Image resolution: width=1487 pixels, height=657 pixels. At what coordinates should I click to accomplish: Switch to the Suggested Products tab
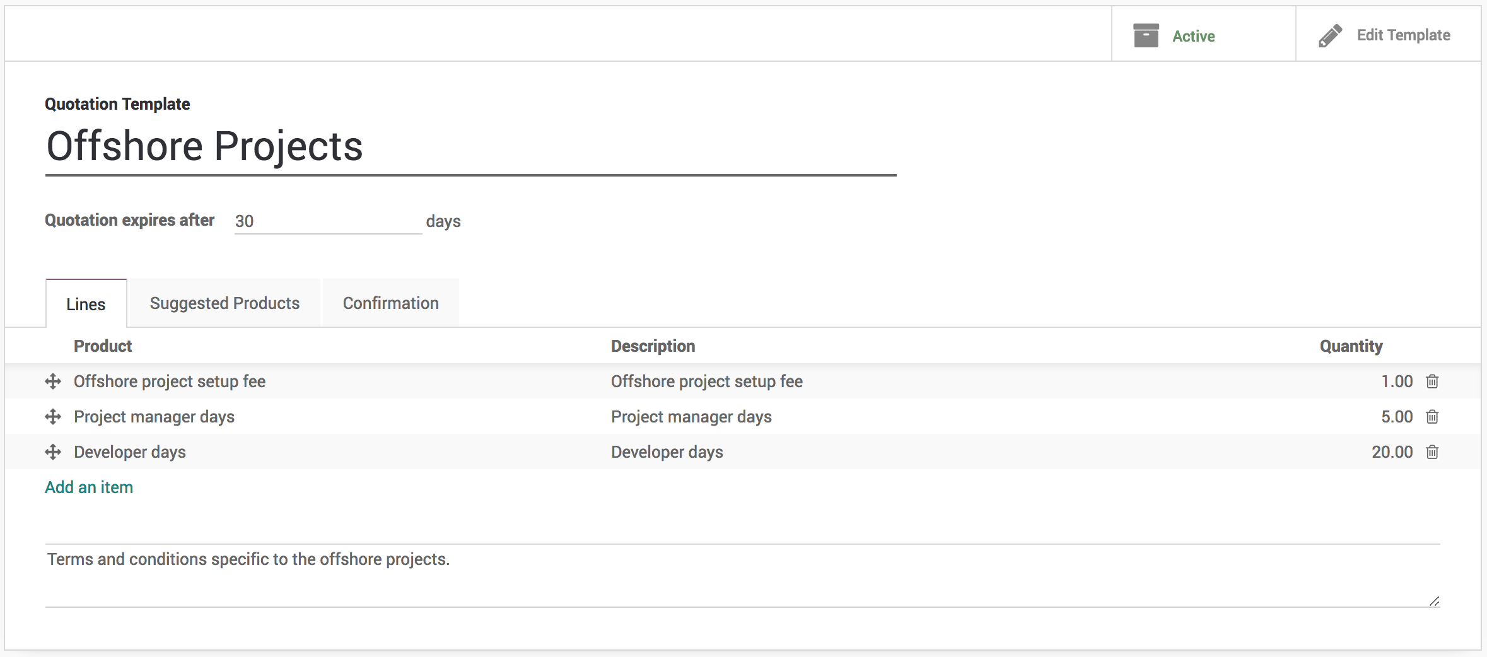tap(225, 303)
